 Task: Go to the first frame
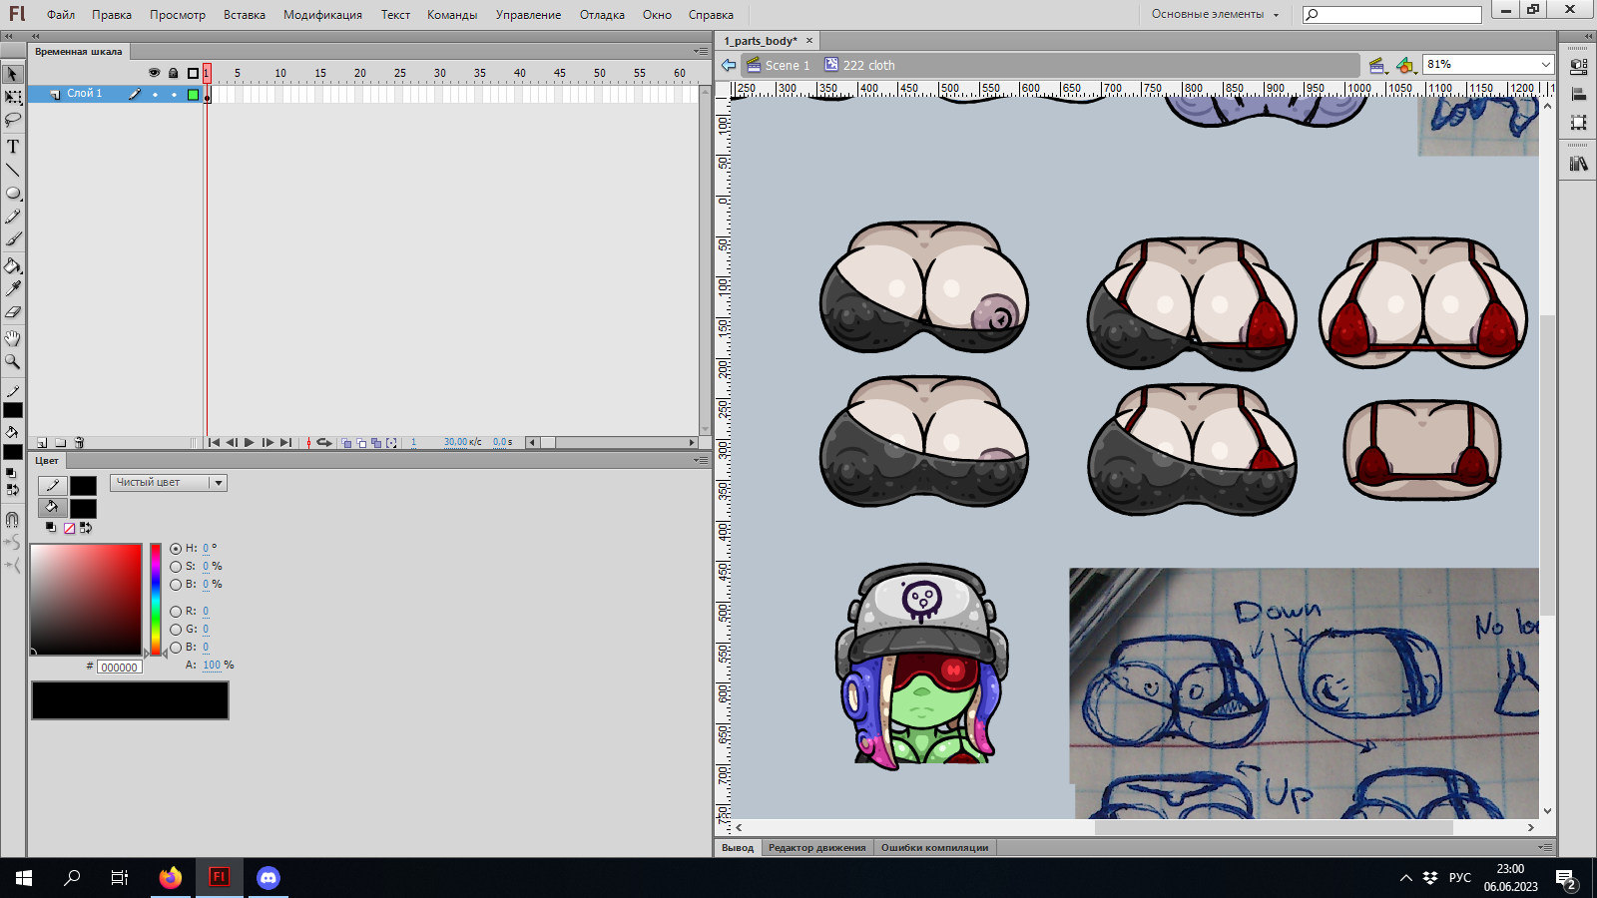pos(214,443)
